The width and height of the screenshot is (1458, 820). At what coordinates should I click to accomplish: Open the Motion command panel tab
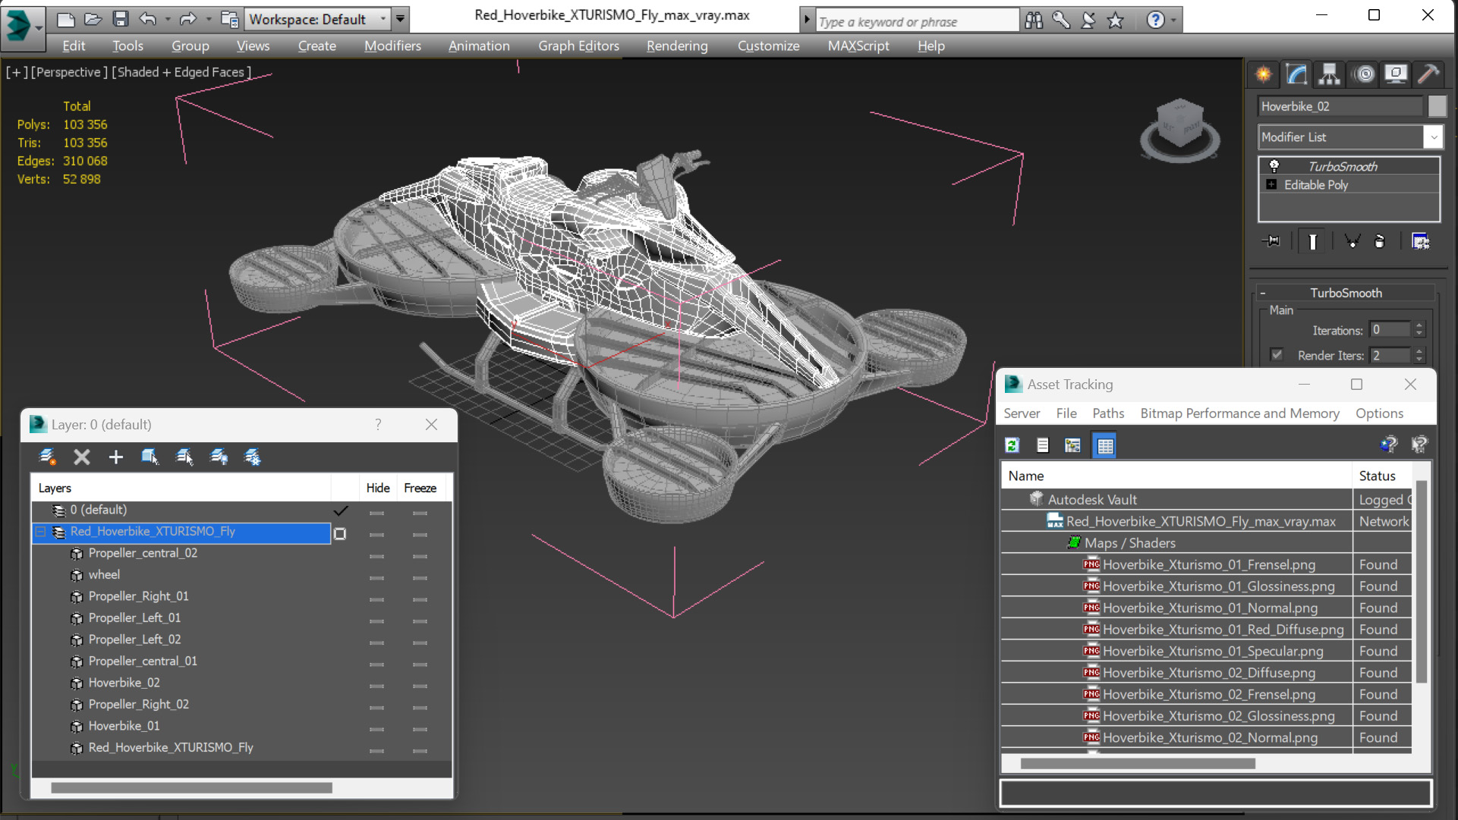[x=1364, y=74]
